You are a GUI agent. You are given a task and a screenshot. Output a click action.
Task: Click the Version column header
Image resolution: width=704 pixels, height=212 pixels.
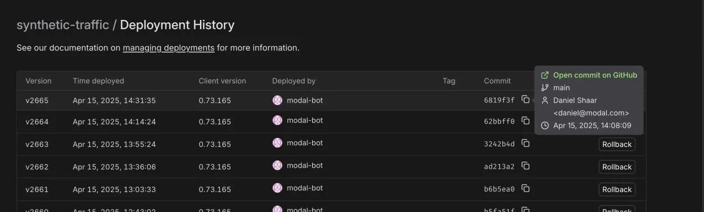click(38, 81)
